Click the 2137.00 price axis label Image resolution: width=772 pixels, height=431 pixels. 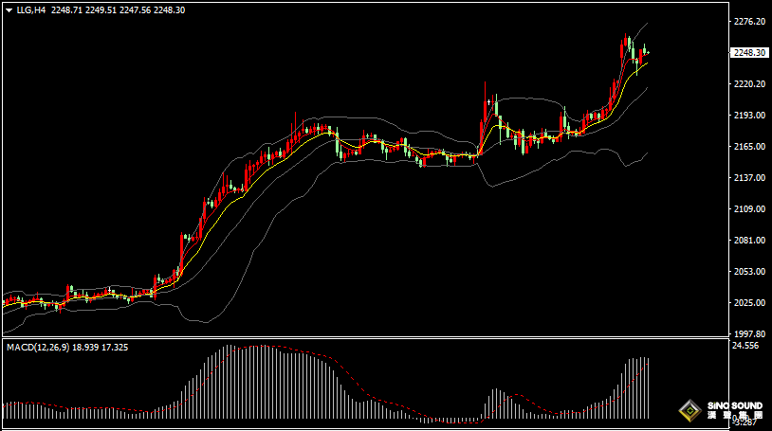pyautogui.click(x=749, y=178)
